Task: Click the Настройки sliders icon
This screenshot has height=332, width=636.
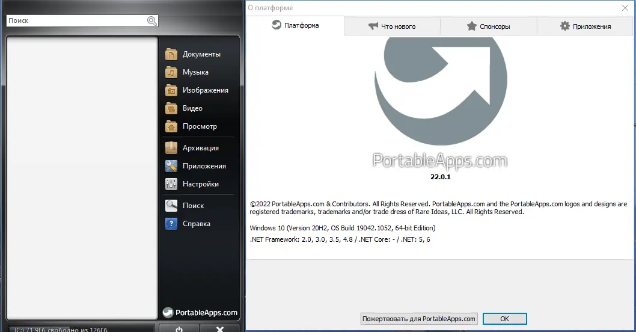Action: point(171,184)
